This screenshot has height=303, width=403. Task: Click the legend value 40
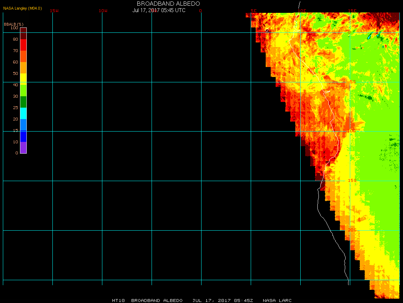pos(16,85)
